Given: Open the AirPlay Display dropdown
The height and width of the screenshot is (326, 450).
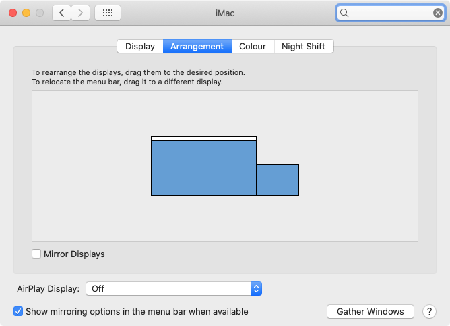Looking at the screenshot, I should [174, 288].
